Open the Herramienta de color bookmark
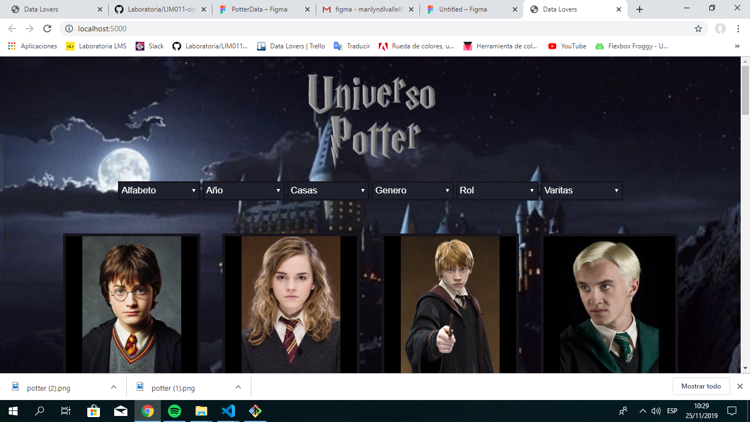The image size is (750, 422). coord(501,46)
